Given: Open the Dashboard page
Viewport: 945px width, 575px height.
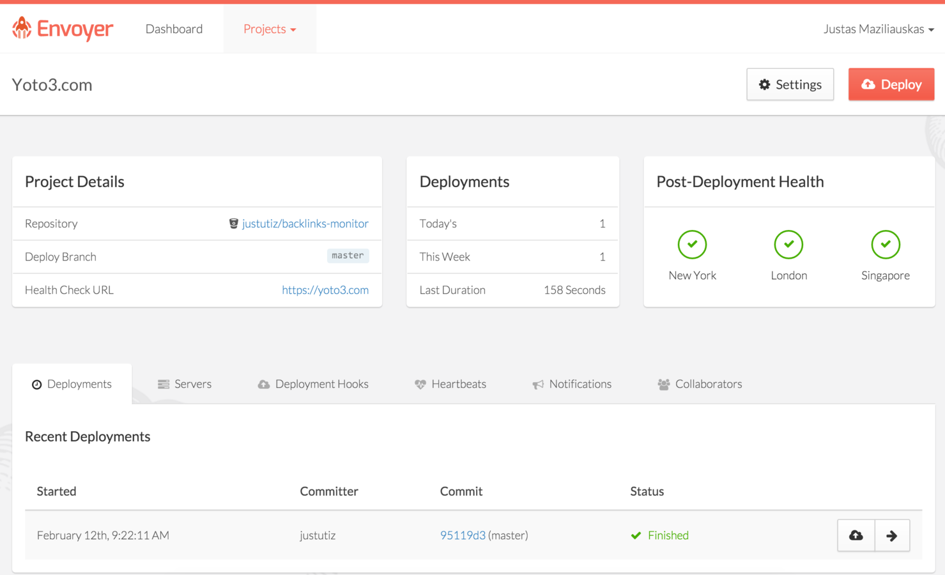Looking at the screenshot, I should (x=174, y=29).
